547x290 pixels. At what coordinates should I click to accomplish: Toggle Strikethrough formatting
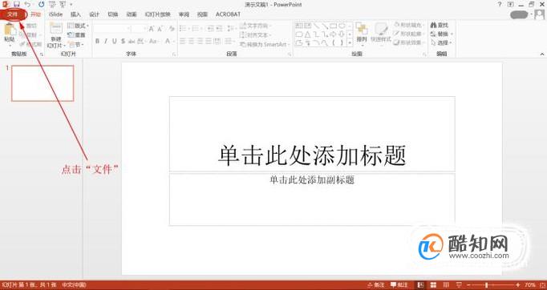coord(132,41)
